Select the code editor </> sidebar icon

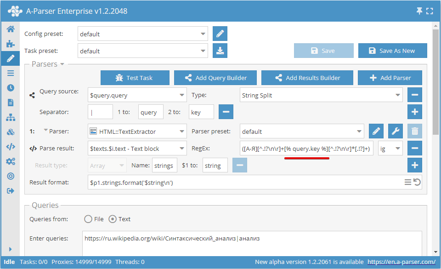coord(11,146)
